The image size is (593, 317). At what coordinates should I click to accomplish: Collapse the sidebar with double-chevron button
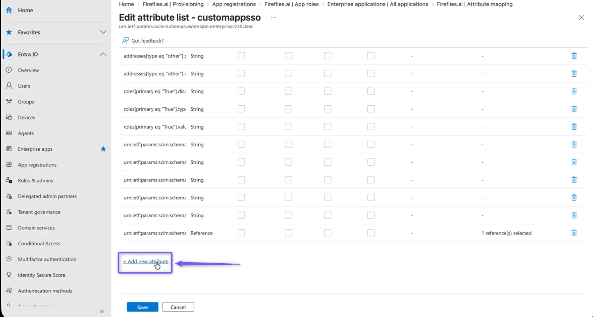tap(102, 312)
